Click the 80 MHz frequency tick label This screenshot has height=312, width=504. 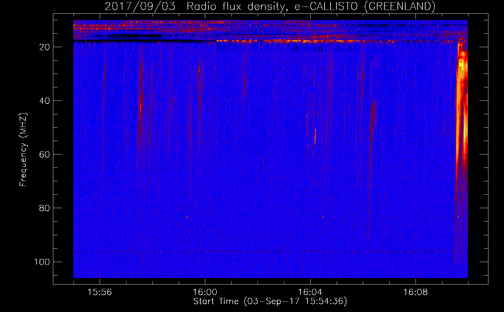pyautogui.click(x=45, y=208)
